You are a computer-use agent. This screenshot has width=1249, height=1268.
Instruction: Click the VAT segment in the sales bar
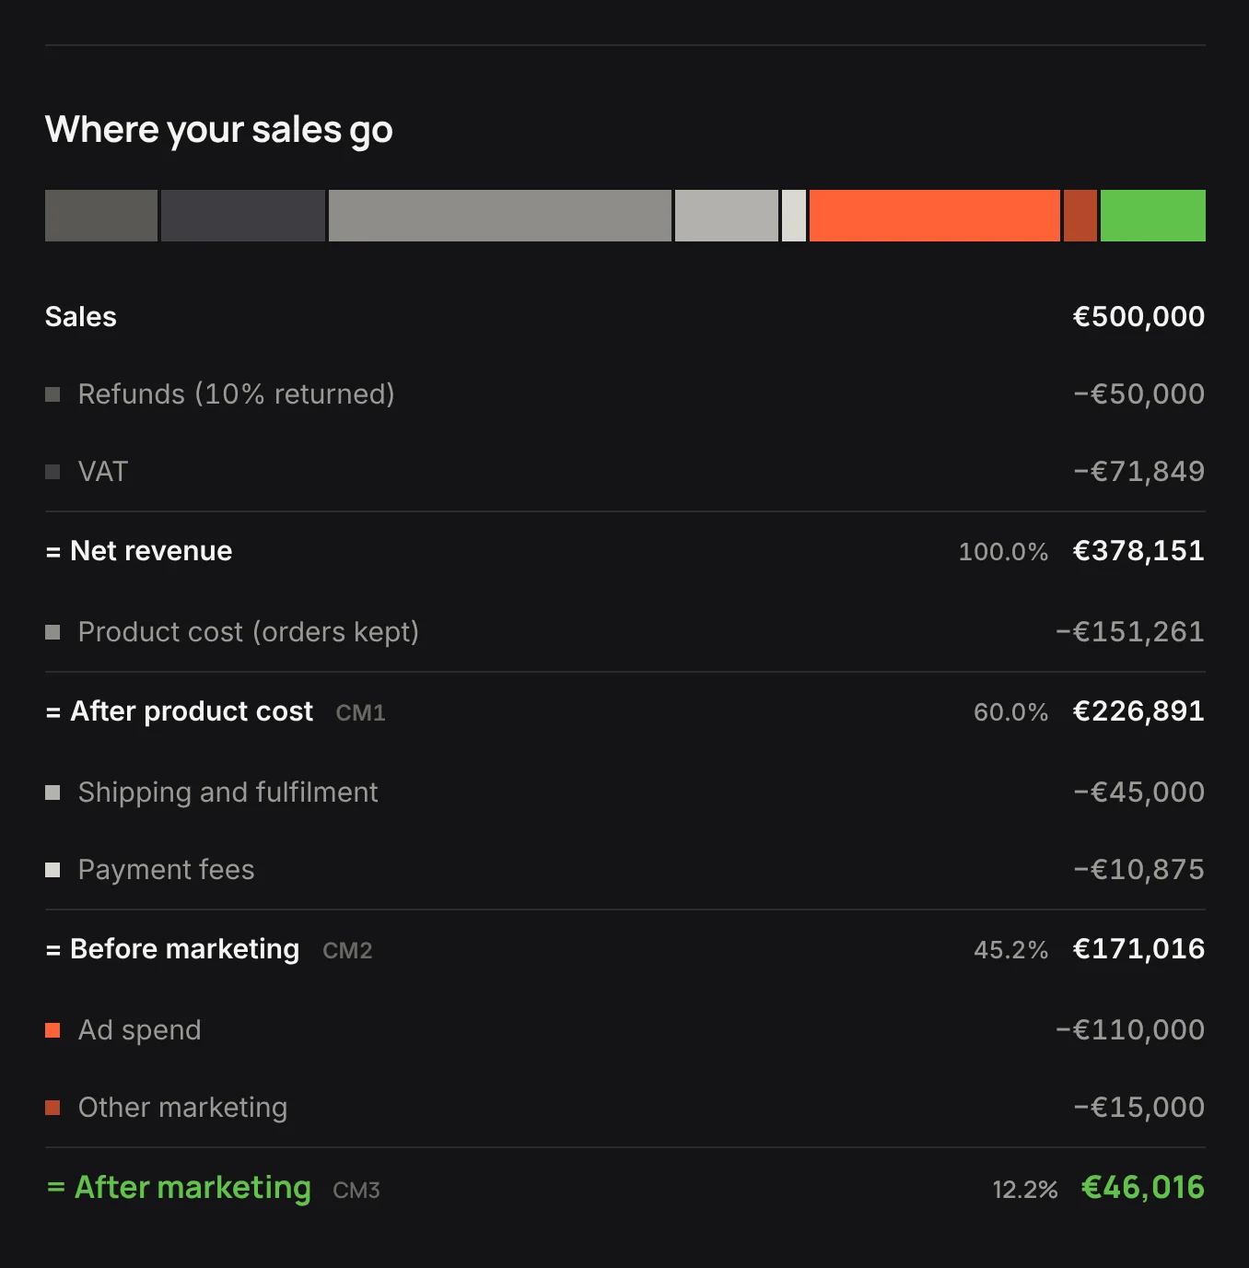click(x=243, y=216)
